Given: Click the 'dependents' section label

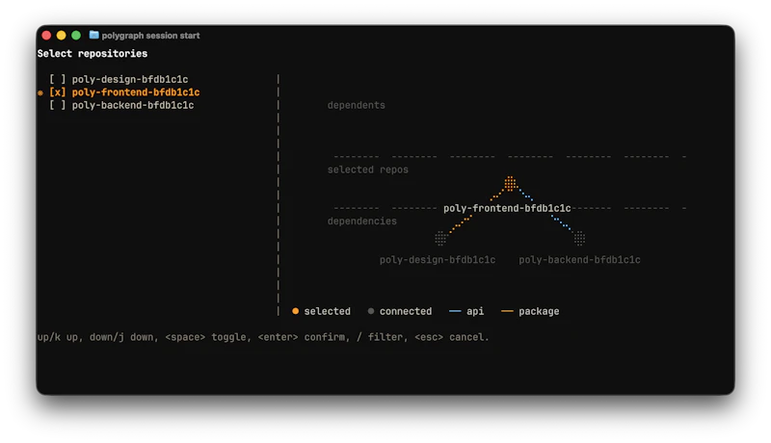Looking at the screenshot, I should [356, 105].
